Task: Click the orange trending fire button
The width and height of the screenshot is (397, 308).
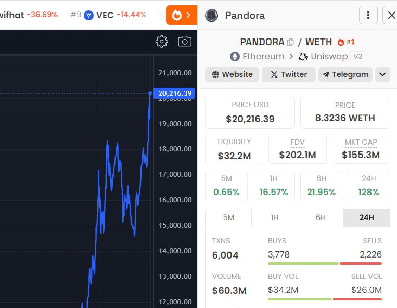Action: pyautogui.click(x=182, y=15)
